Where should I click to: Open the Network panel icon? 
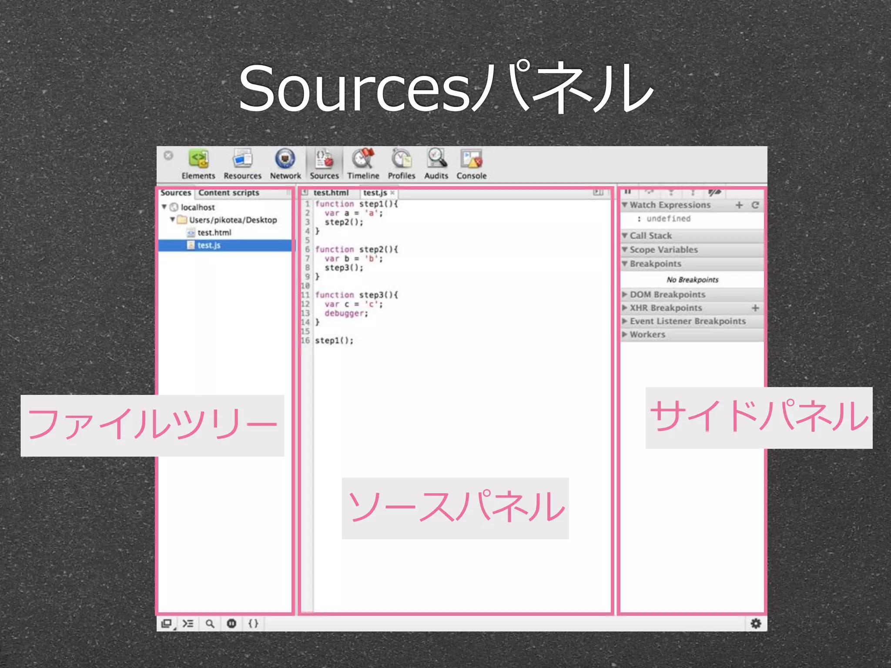point(285,159)
